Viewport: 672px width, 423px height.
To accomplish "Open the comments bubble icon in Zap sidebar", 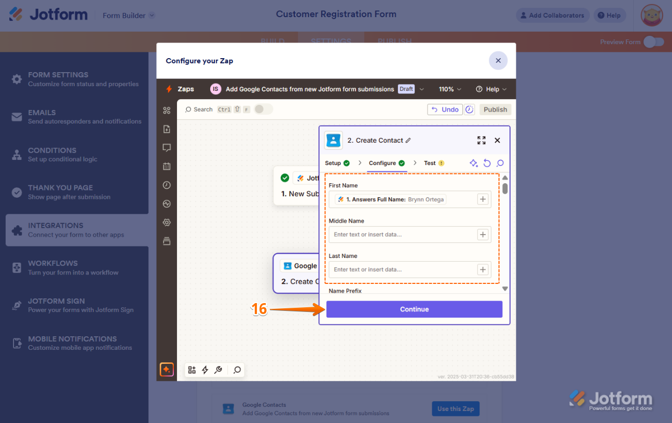I will (167, 148).
